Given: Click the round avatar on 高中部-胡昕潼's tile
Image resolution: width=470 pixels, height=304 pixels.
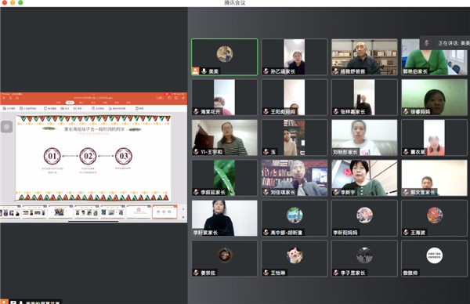Looking at the screenshot, I should pos(295,215).
